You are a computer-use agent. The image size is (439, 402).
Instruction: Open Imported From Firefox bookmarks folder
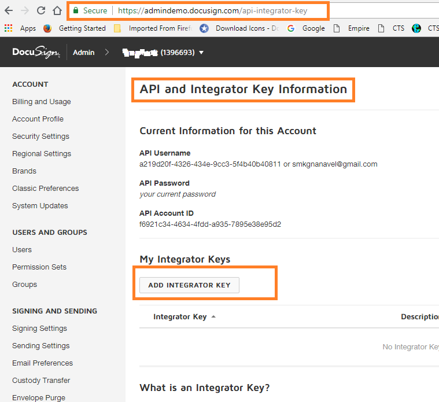click(153, 28)
